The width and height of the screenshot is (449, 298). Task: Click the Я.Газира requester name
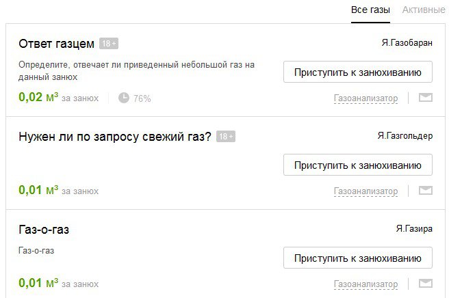click(x=414, y=229)
